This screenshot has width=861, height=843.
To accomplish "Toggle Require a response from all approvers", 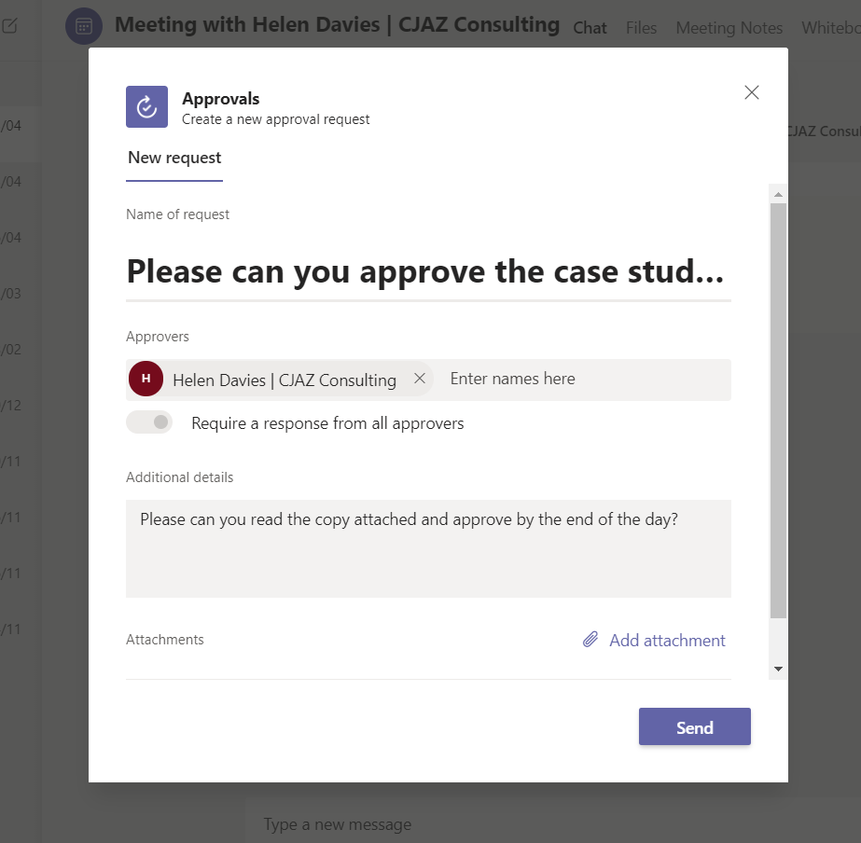I will (x=149, y=422).
